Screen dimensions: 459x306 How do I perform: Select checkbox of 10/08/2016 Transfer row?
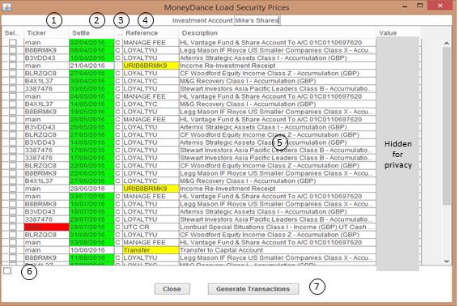click(13, 250)
